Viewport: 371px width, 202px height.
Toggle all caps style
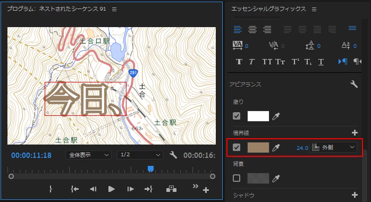[267, 62]
